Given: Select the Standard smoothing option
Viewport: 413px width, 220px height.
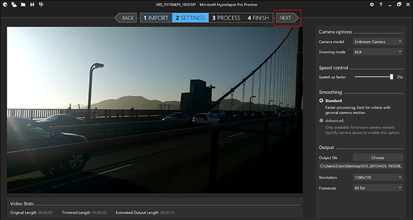Looking at the screenshot, I should pyautogui.click(x=331, y=101).
